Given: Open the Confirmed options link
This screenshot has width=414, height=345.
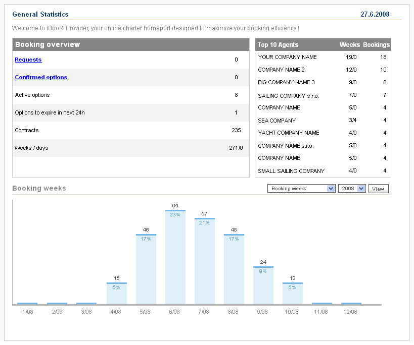Looking at the screenshot, I should pyautogui.click(x=41, y=77).
